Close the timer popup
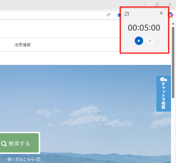176x163 pixels. (161, 13)
